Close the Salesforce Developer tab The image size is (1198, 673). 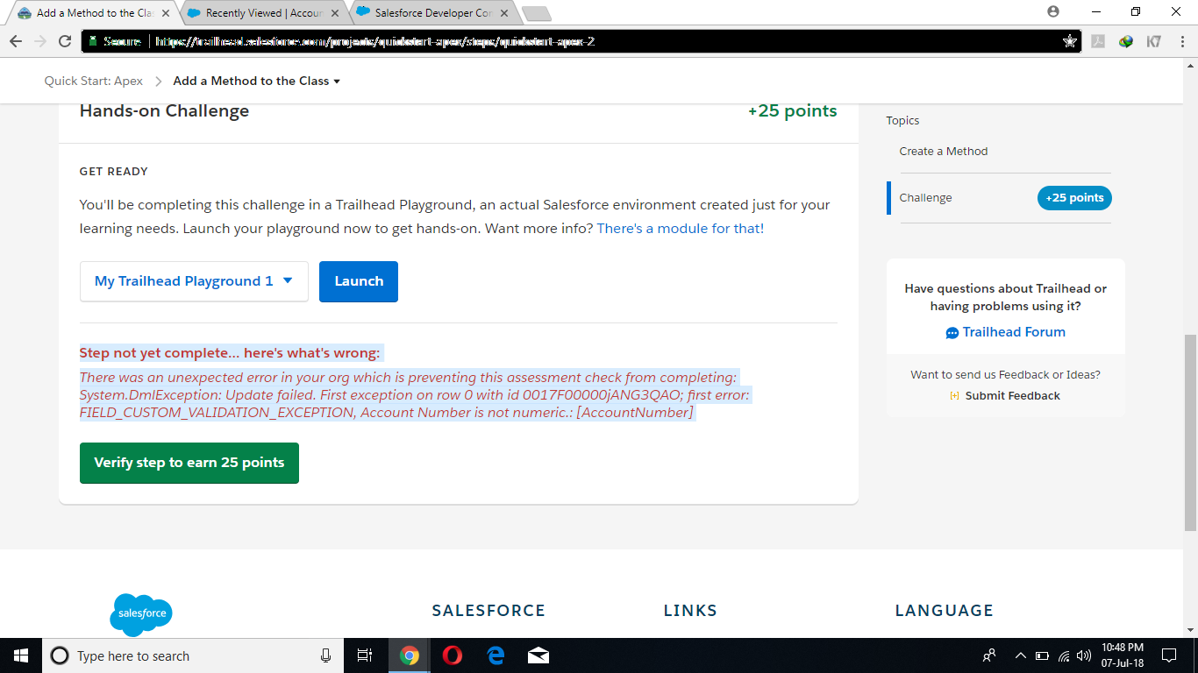click(x=503, y=13)
